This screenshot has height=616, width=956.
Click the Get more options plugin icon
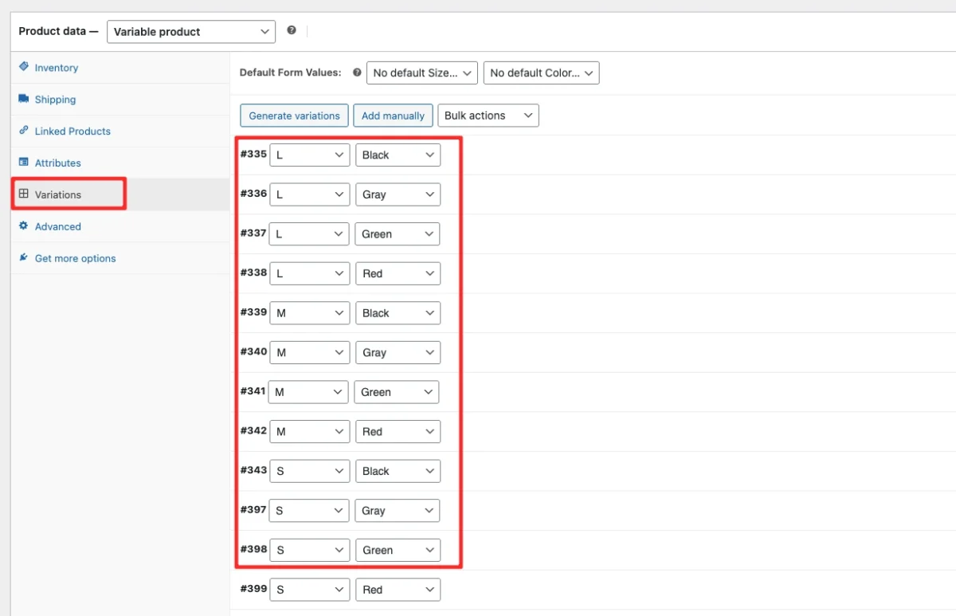[24, 258]
